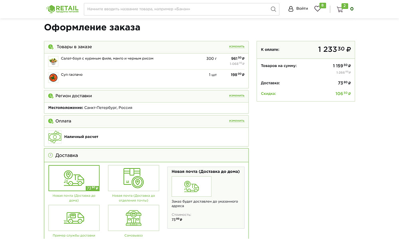Click the Войти button
This screenshot has height=239, width=399.
point(299,8)
